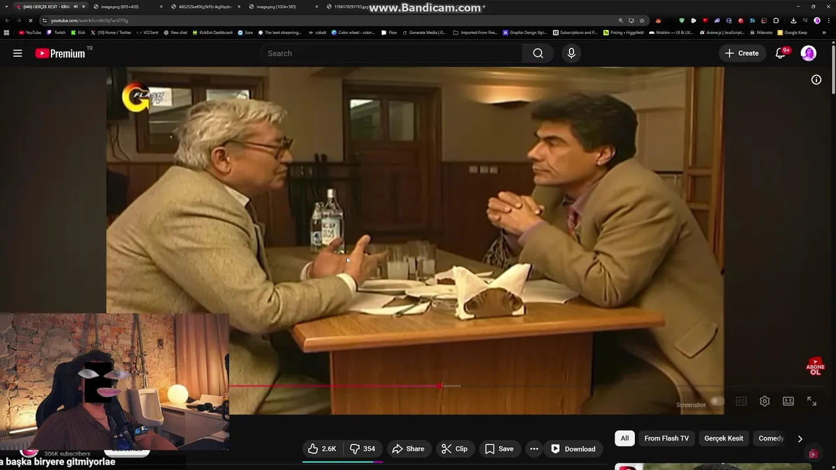Click the Screenshot button in player
Screen dimensions: 836x470
pos(691,405)
